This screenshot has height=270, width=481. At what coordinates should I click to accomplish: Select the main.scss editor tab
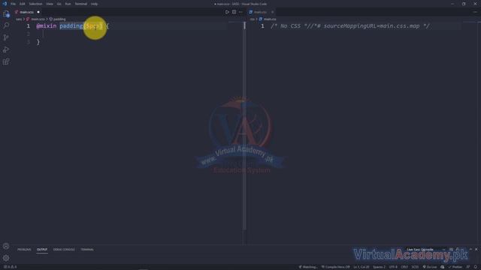point(26,12)
